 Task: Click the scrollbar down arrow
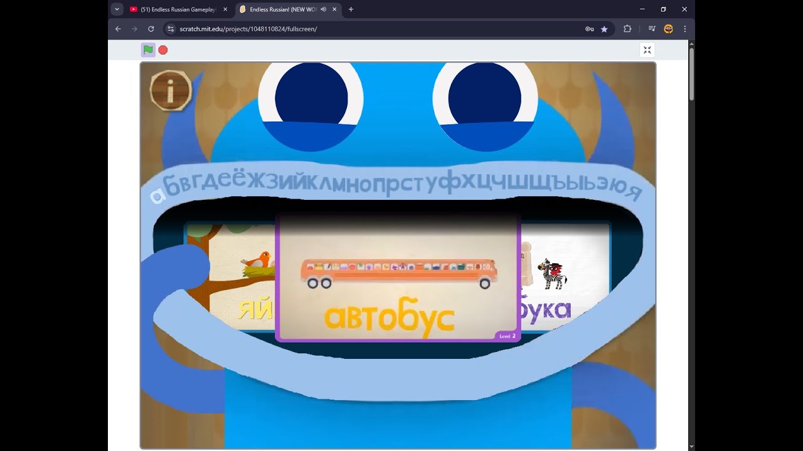(691, 447)
